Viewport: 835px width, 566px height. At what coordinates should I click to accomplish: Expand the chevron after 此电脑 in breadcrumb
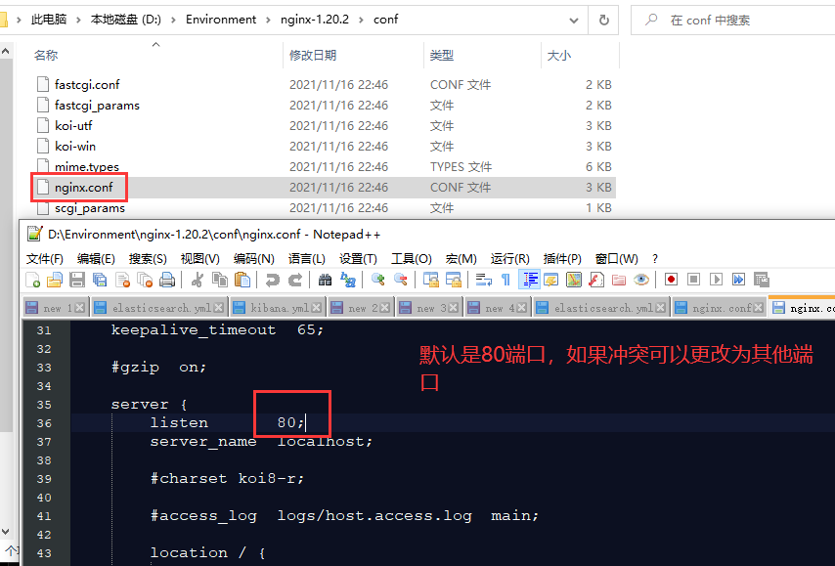[78, 21]
